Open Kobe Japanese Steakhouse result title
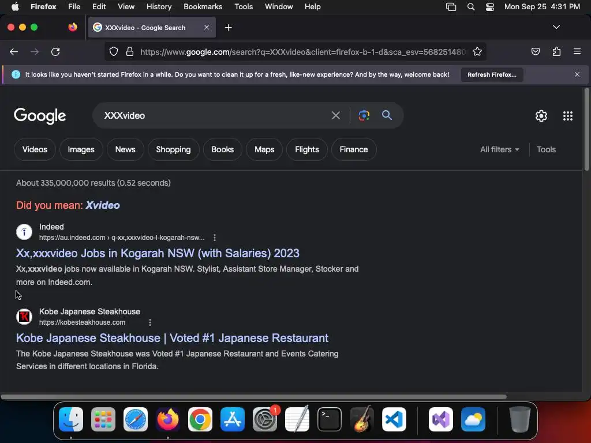The width and height of the screenshot is (591, 443). click(172, 338)
